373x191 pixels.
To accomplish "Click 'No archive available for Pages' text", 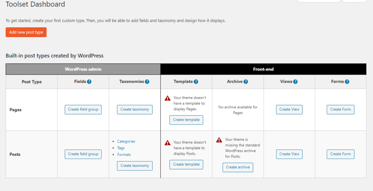I will 238,110.
